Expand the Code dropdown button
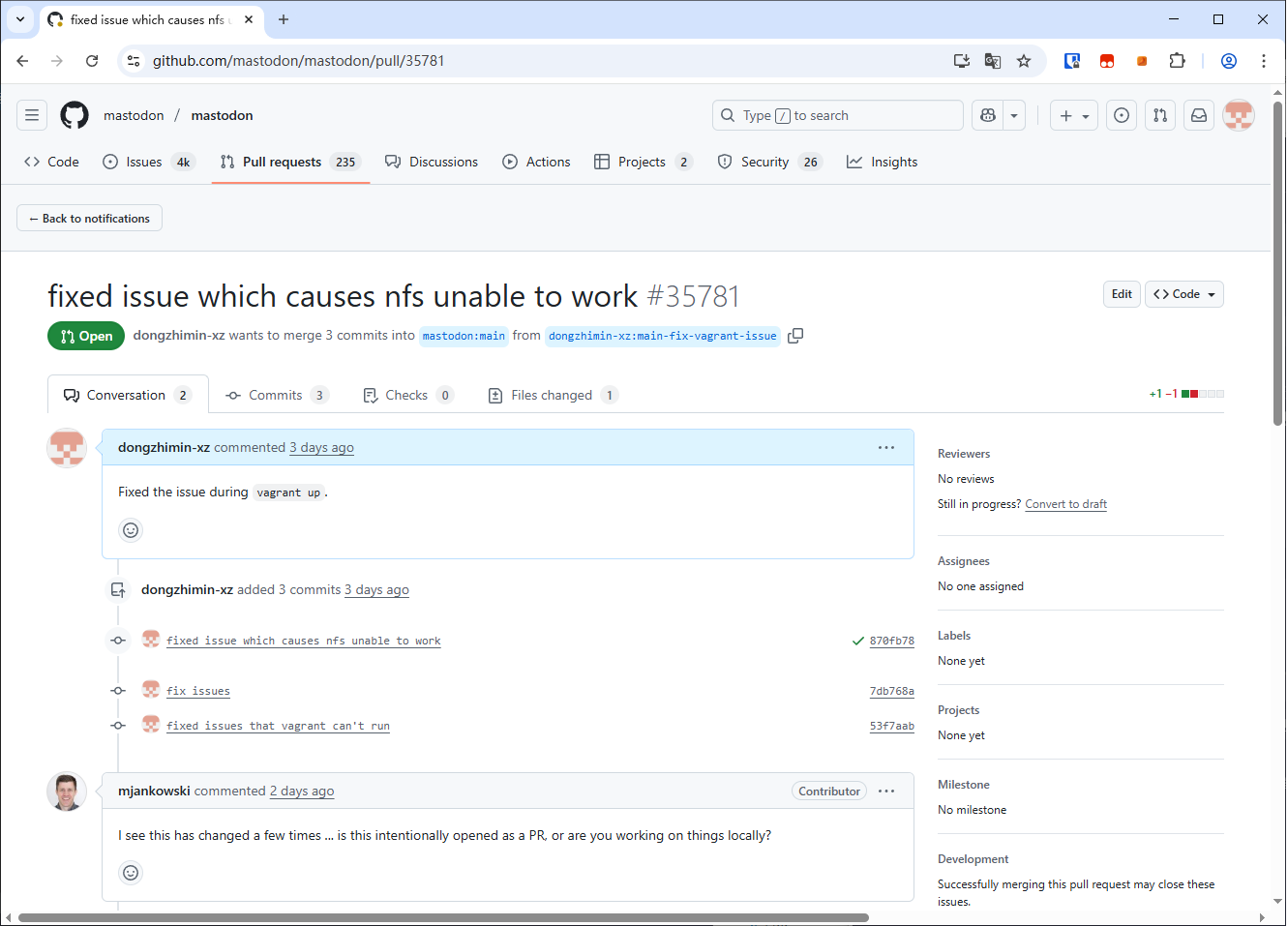 (x=1184, y=294)
